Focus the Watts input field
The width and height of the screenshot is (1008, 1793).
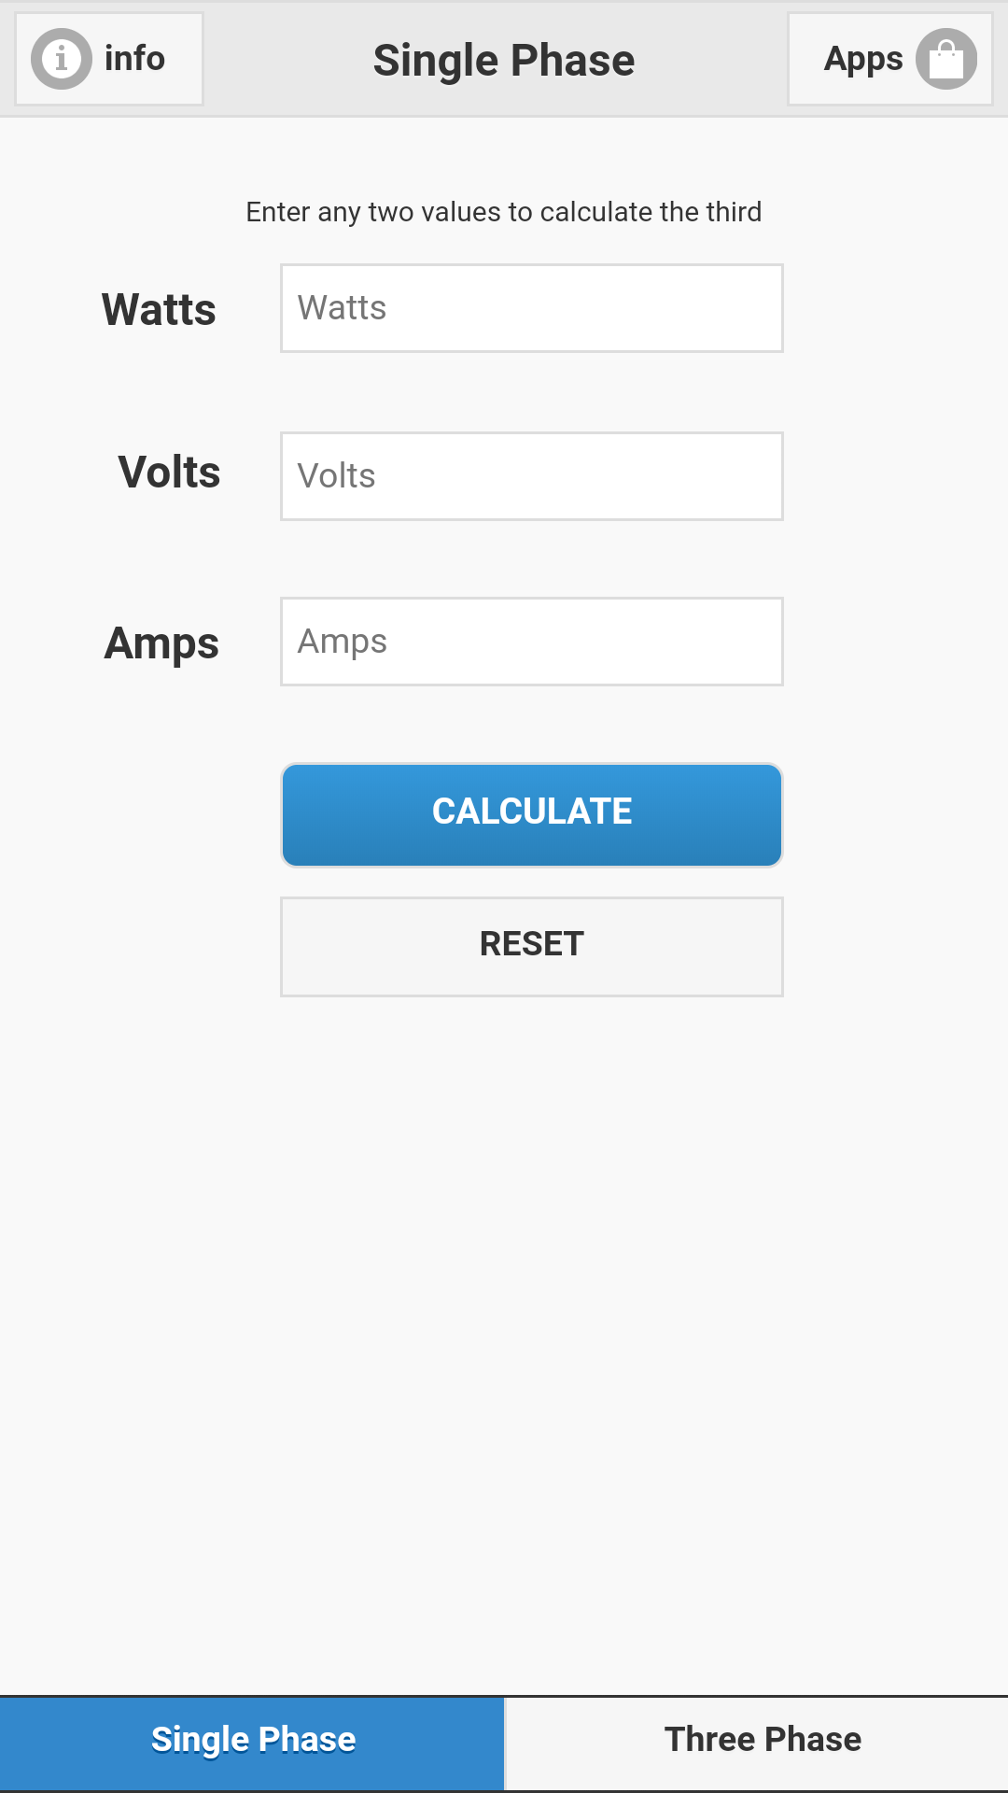(x=531, y=307)
